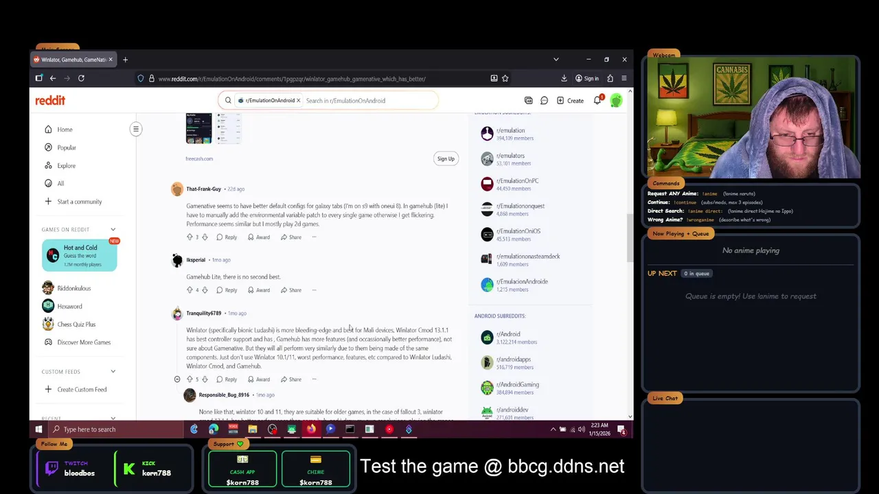
Task: Open Reddit chat icon
Action: (544, 101)
